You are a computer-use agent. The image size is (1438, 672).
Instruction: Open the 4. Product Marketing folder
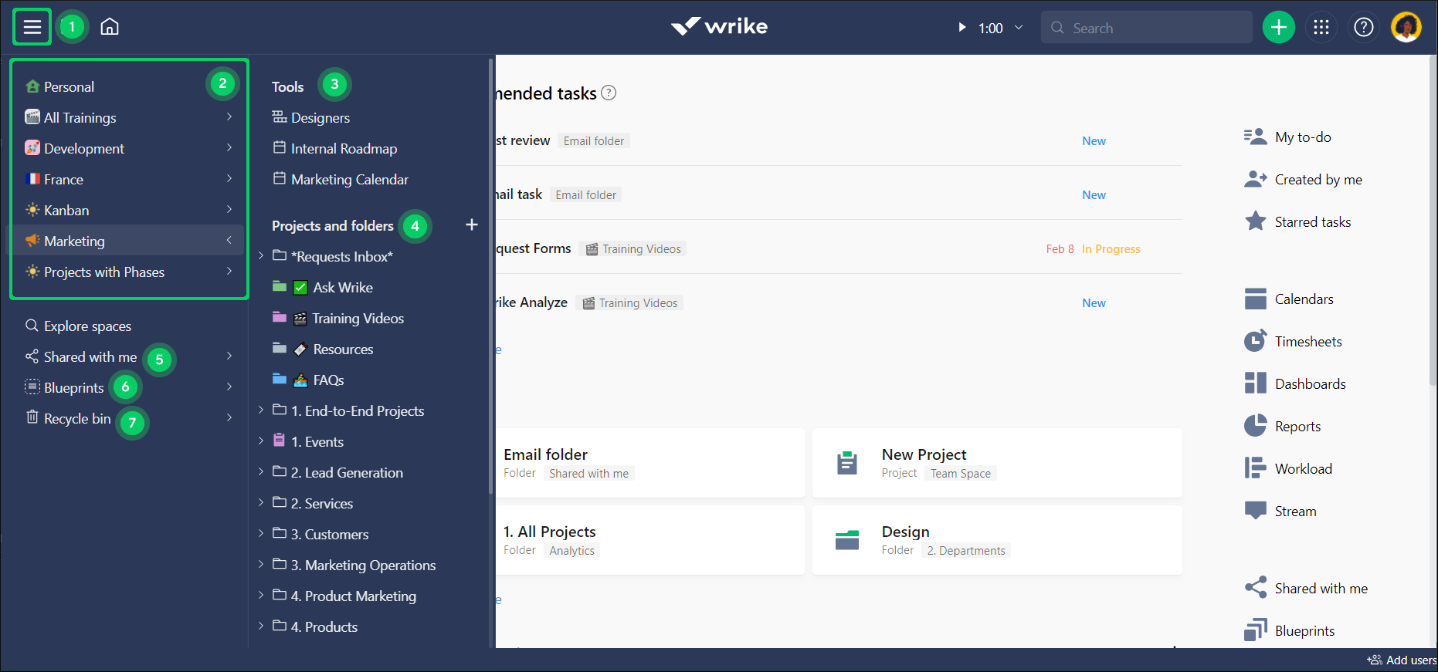pyautogui.click(x=353, y=596)
